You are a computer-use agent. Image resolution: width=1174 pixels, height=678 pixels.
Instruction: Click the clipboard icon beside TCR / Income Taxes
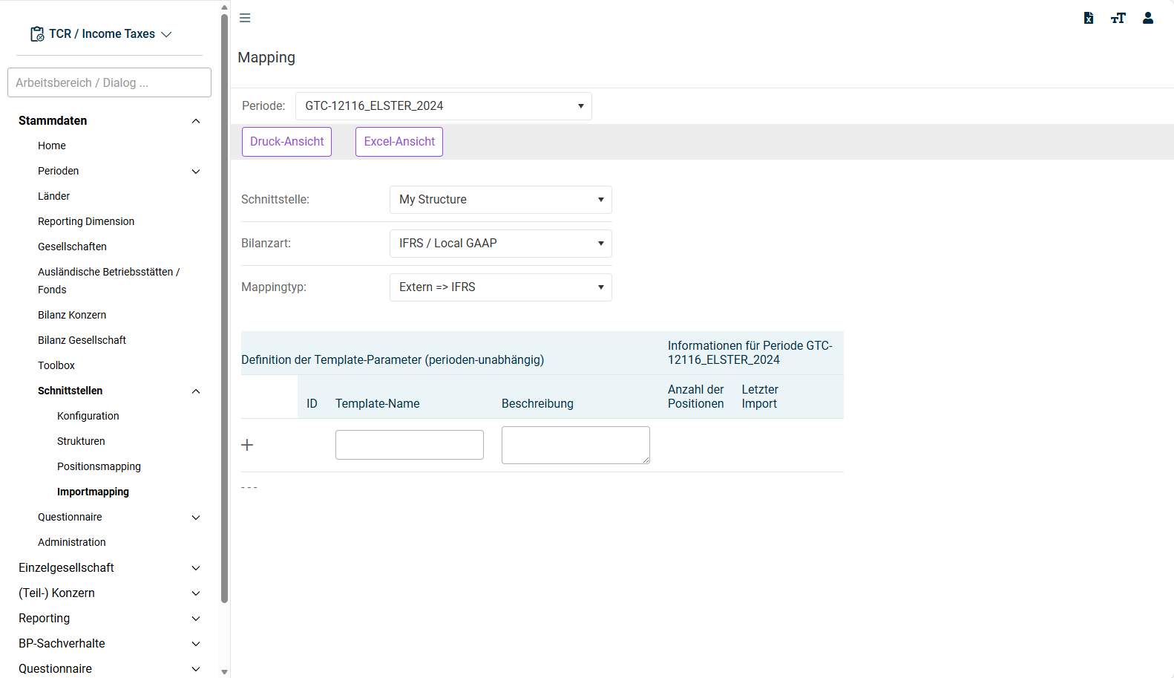point(37,34)
